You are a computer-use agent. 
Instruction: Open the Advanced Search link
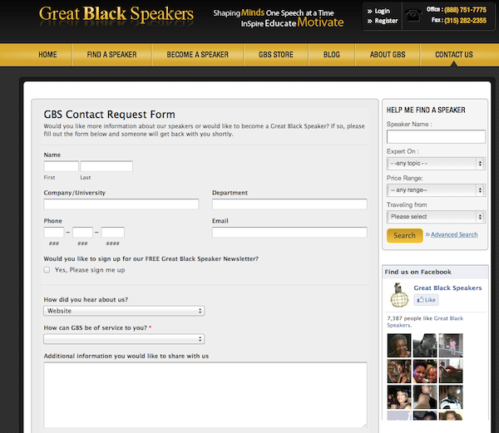(x=454, y=234)
